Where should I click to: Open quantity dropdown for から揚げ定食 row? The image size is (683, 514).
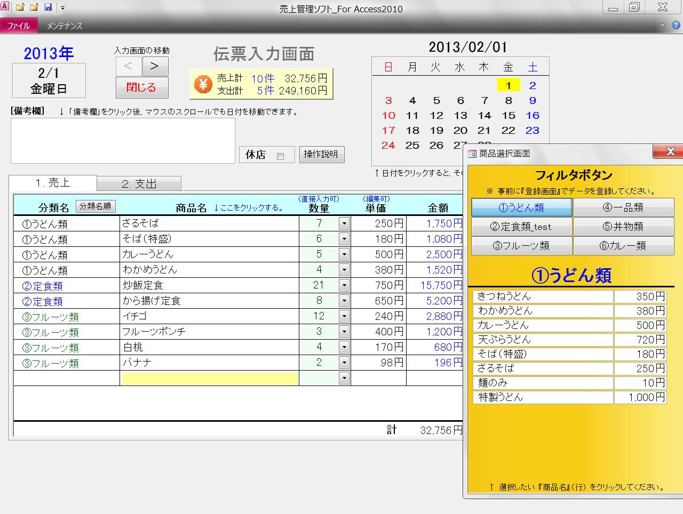[344, 301]
